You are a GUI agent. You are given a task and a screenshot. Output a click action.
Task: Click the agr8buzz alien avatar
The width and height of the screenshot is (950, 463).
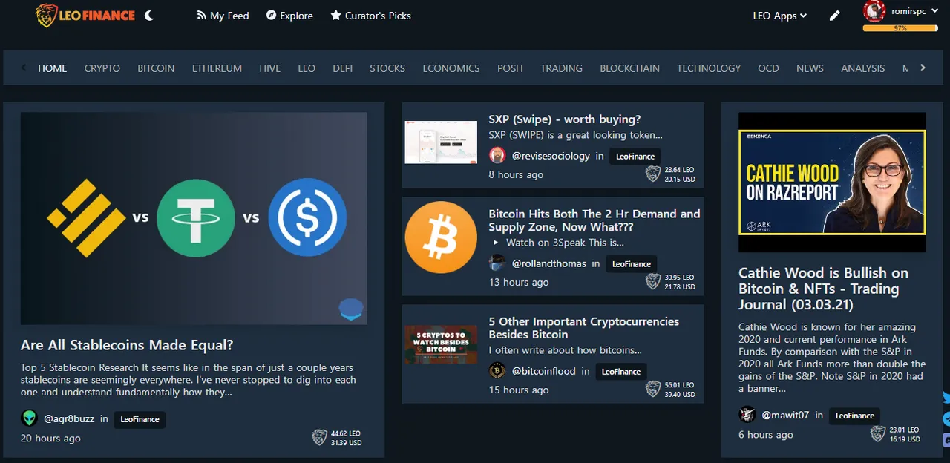[29, 418]
